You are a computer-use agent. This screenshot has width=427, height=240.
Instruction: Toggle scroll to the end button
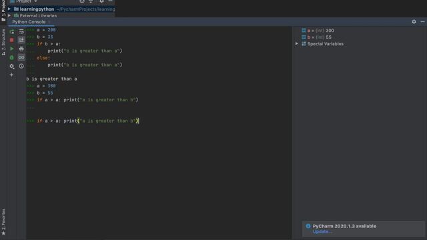point(21,40)
